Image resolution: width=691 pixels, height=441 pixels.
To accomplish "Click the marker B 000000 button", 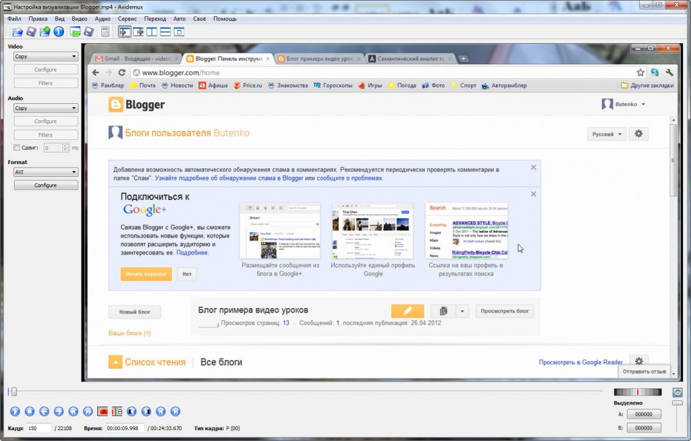I will [x=644, y=427].
